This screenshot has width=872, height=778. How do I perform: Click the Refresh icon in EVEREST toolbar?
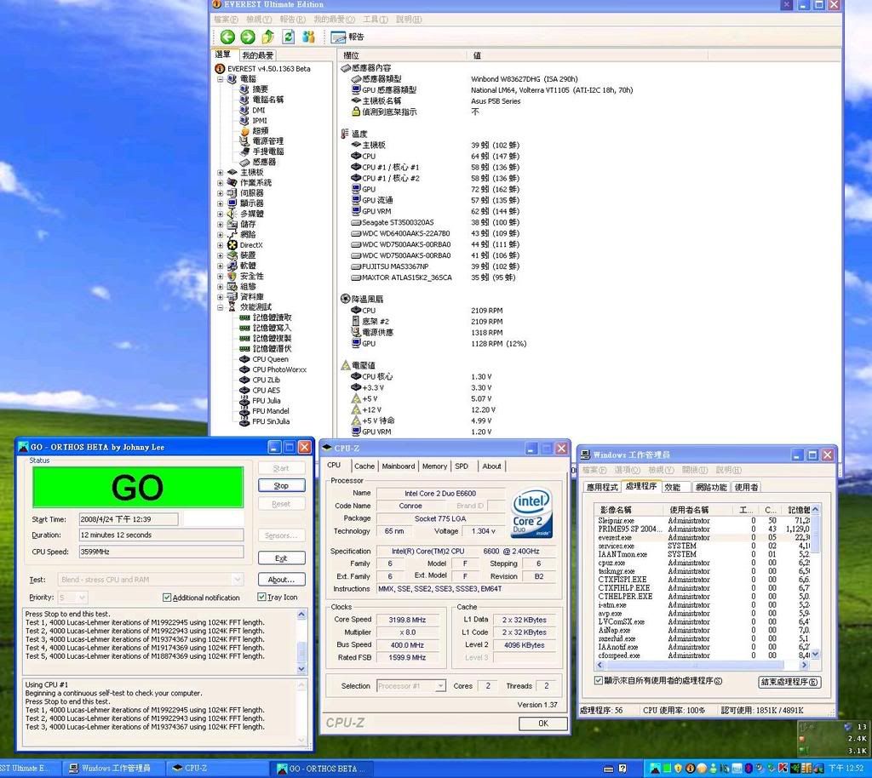[288, 37]
